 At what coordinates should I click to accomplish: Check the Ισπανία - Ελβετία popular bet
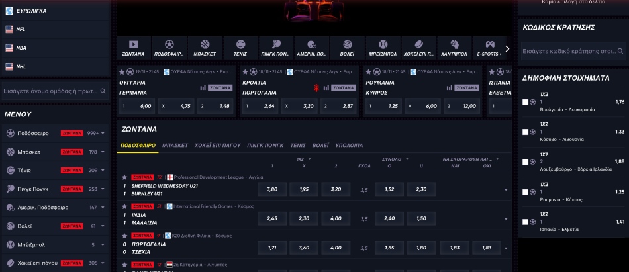click(525, 222)
